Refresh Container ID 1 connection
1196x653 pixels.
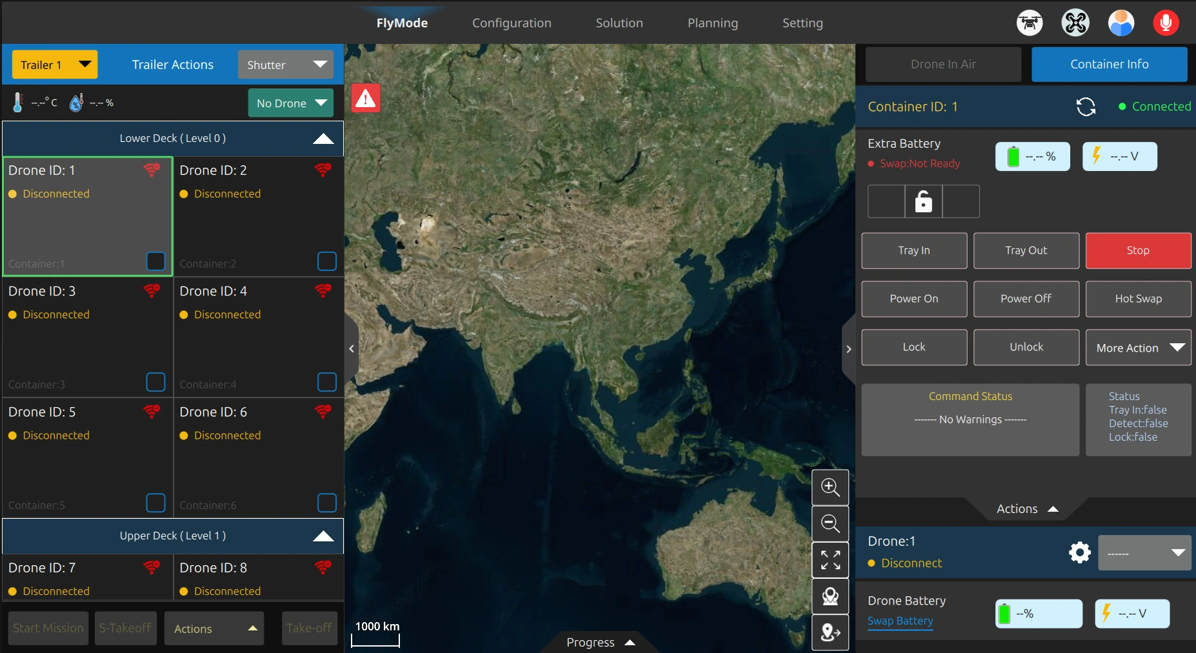pos(1086,107)
